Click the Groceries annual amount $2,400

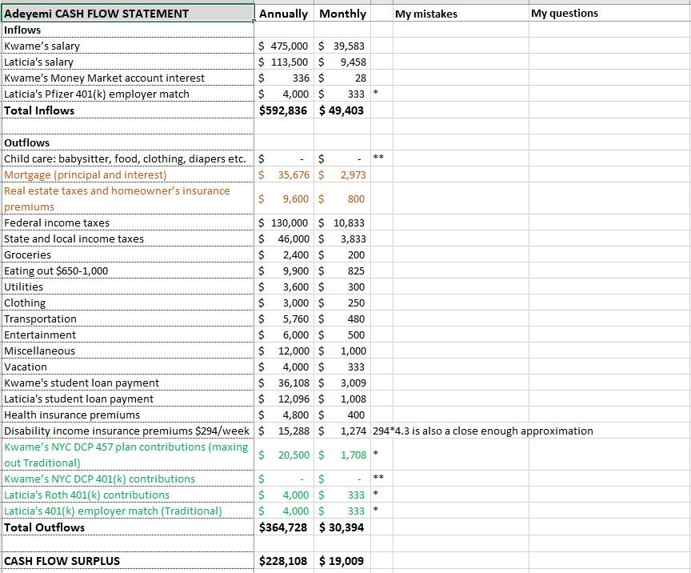283,254
